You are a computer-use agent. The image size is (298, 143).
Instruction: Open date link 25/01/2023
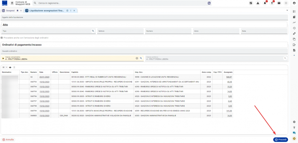click(44, 77)
